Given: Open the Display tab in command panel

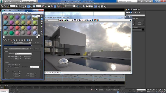Looking at the screenshot, I should click(x=136, y=10).
